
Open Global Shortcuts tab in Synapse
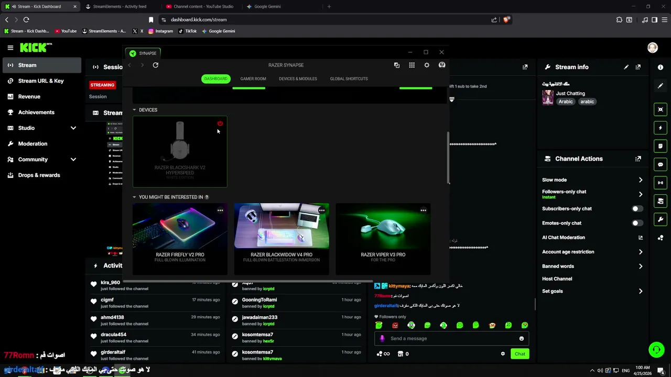349,79
